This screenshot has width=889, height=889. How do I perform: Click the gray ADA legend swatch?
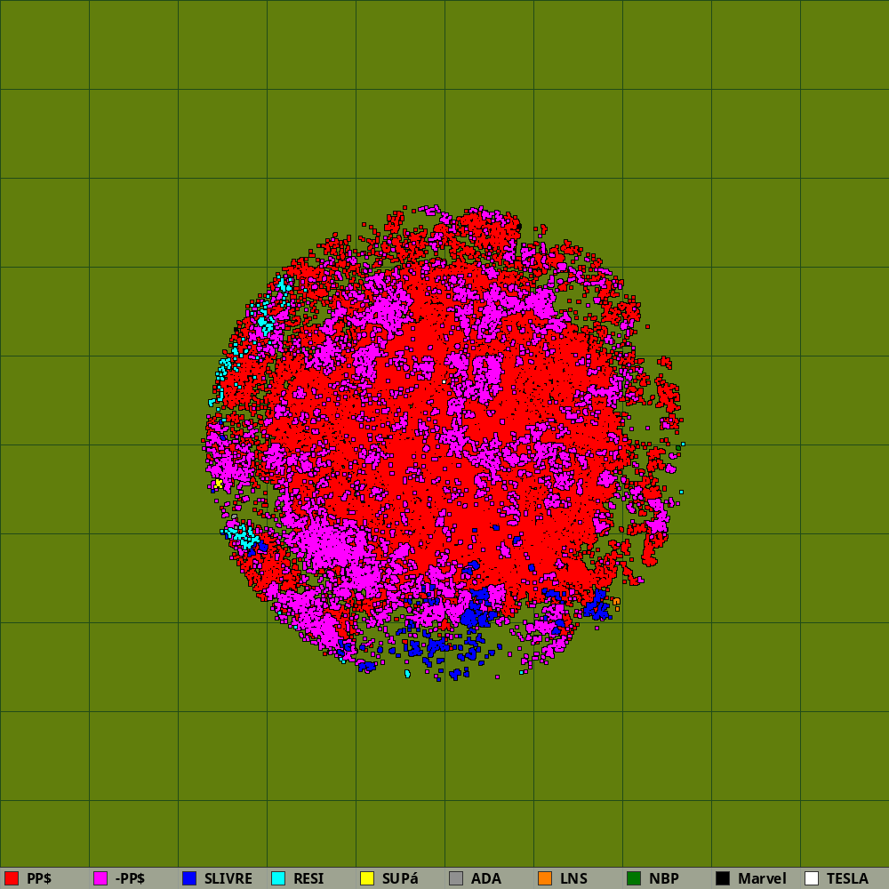(x=456, y=878)
